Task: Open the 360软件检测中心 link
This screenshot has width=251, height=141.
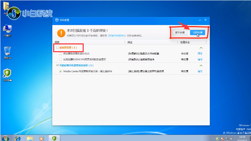Action: point(117,36)
